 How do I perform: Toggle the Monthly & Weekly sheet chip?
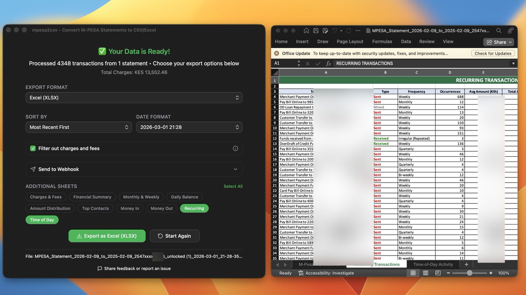(141, 197)
